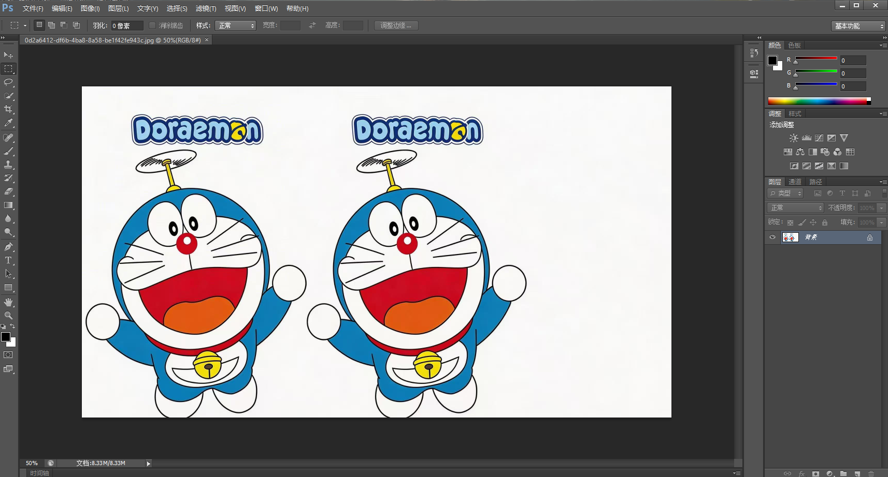
Task: Add a Brightness/Contrast adjustment
Action: (794, 138)
